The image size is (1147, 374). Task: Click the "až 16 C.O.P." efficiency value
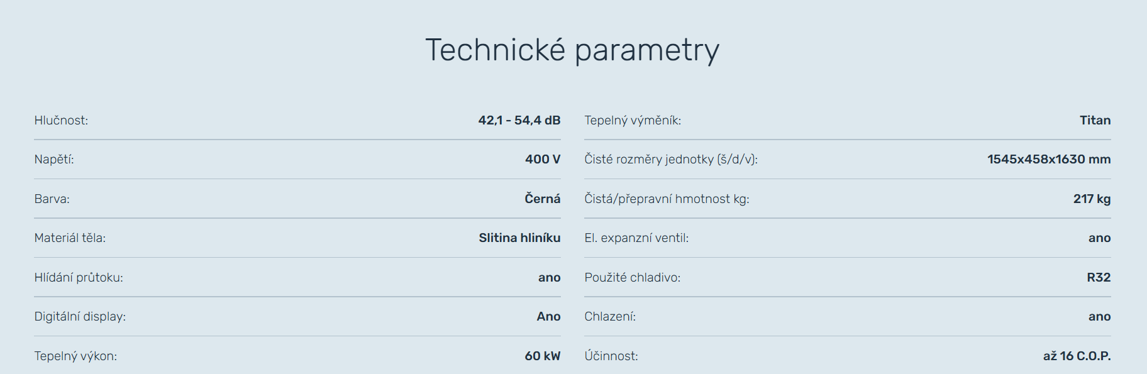pyautogui.click(x=1077, y=356)
